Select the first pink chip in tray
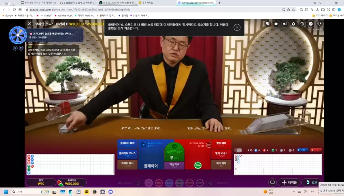This screenshot has height=196, width=344. 149,183
